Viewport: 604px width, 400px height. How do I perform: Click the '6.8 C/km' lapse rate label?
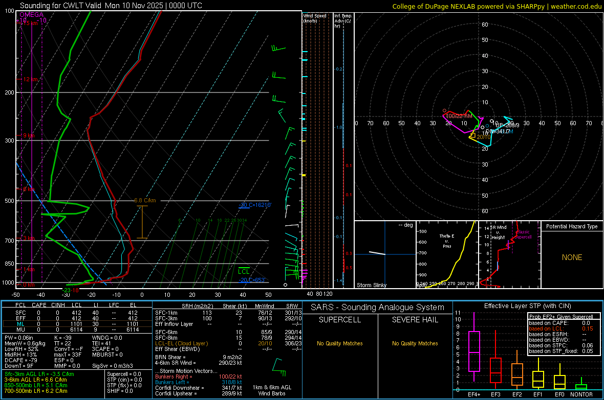(x=145, y=200)
